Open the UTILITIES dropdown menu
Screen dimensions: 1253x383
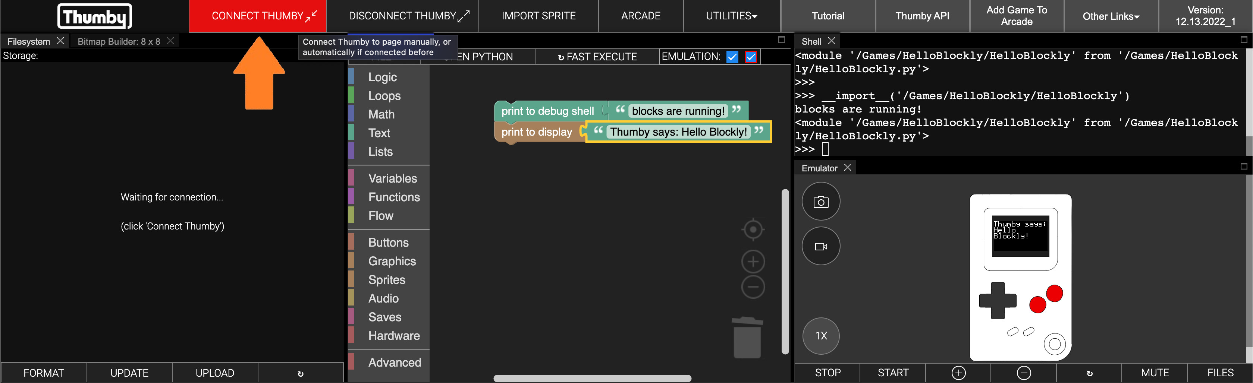[731, 16]
